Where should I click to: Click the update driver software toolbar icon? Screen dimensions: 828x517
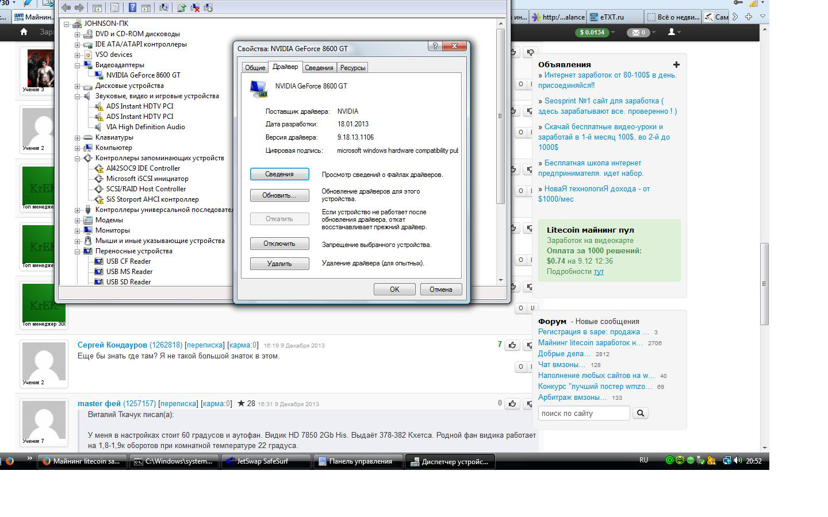click(182, 7)
